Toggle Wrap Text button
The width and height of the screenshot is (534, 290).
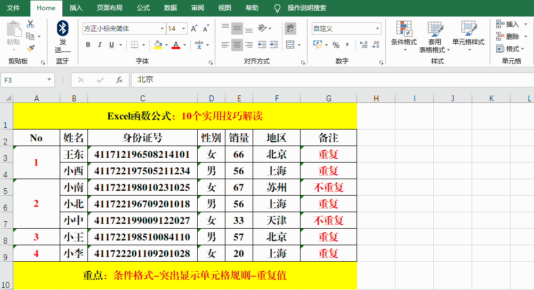[290, 28]
